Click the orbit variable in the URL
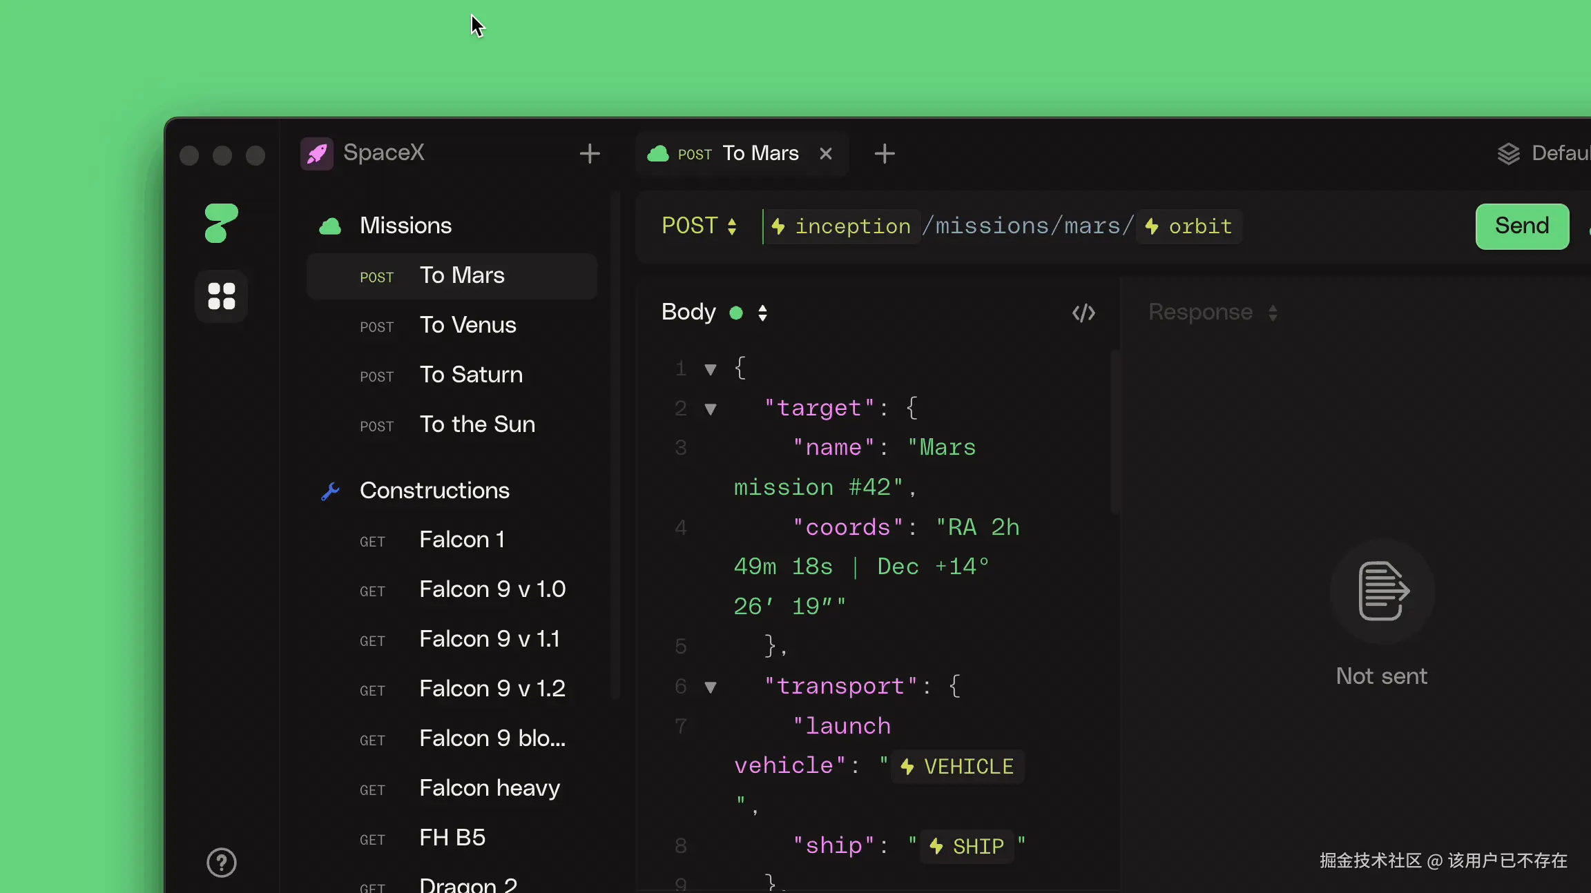 click(1189, 226)
